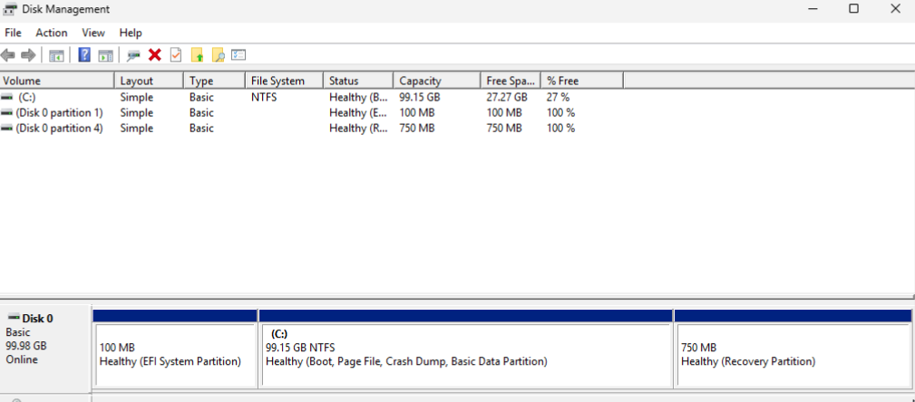Click the checkmark document properties icon

coord(176,55)
